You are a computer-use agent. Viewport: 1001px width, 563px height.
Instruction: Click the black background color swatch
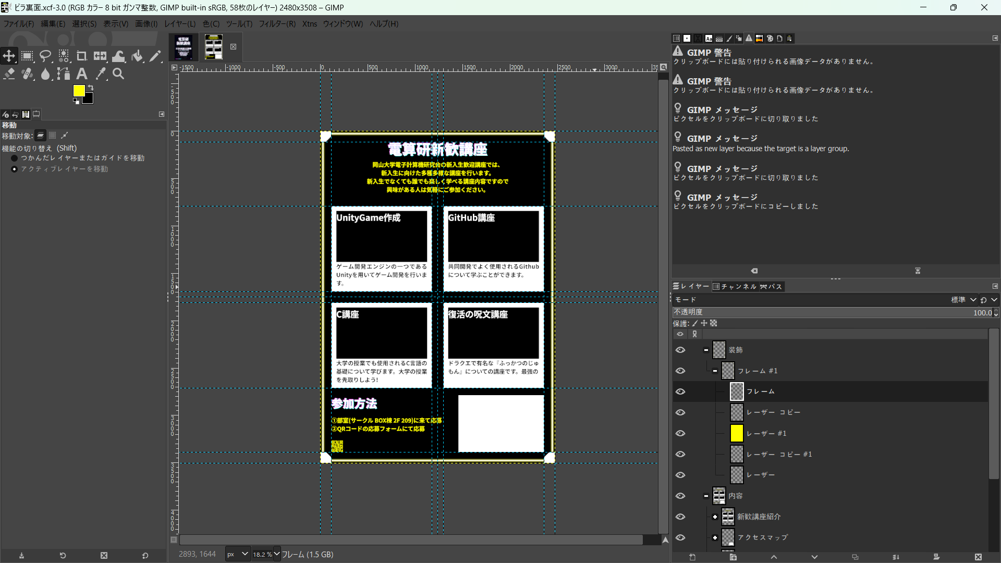click(x=89, y=100)
